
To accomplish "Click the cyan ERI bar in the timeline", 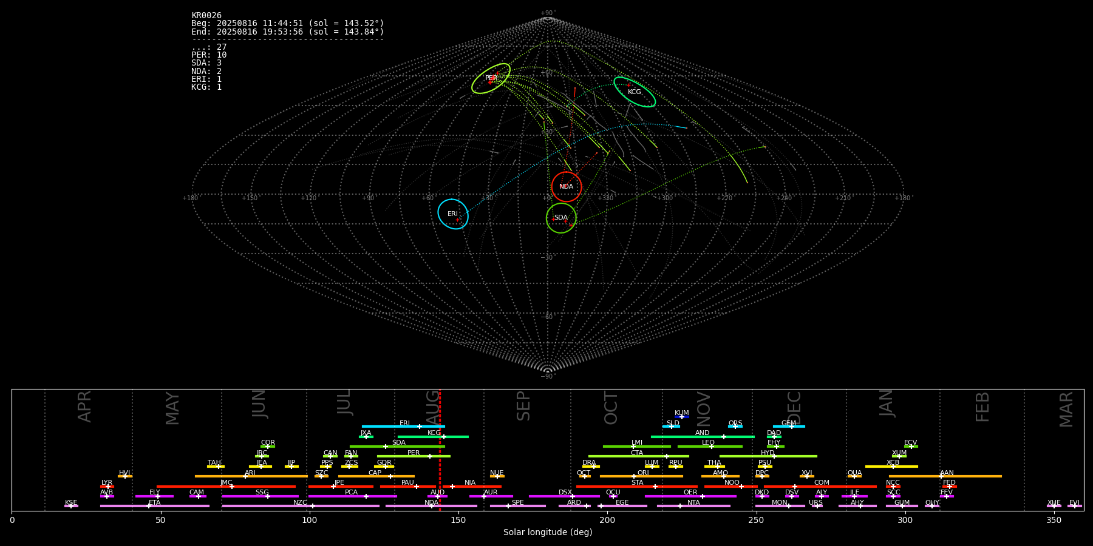I will [403, 426].
